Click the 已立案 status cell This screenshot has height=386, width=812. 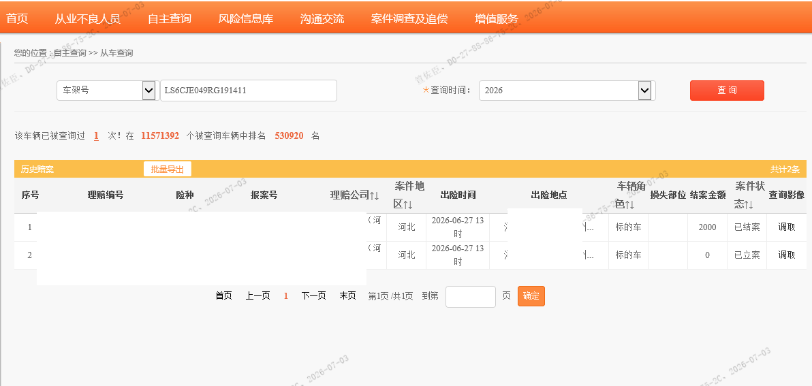click(x=747, y=255)
